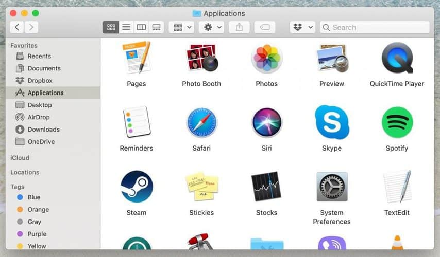Select Applications in the sidebar
The image size is (440, 257).
[x=53, y=93]
